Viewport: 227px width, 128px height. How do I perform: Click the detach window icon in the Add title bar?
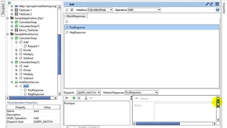tap(211, 4)
